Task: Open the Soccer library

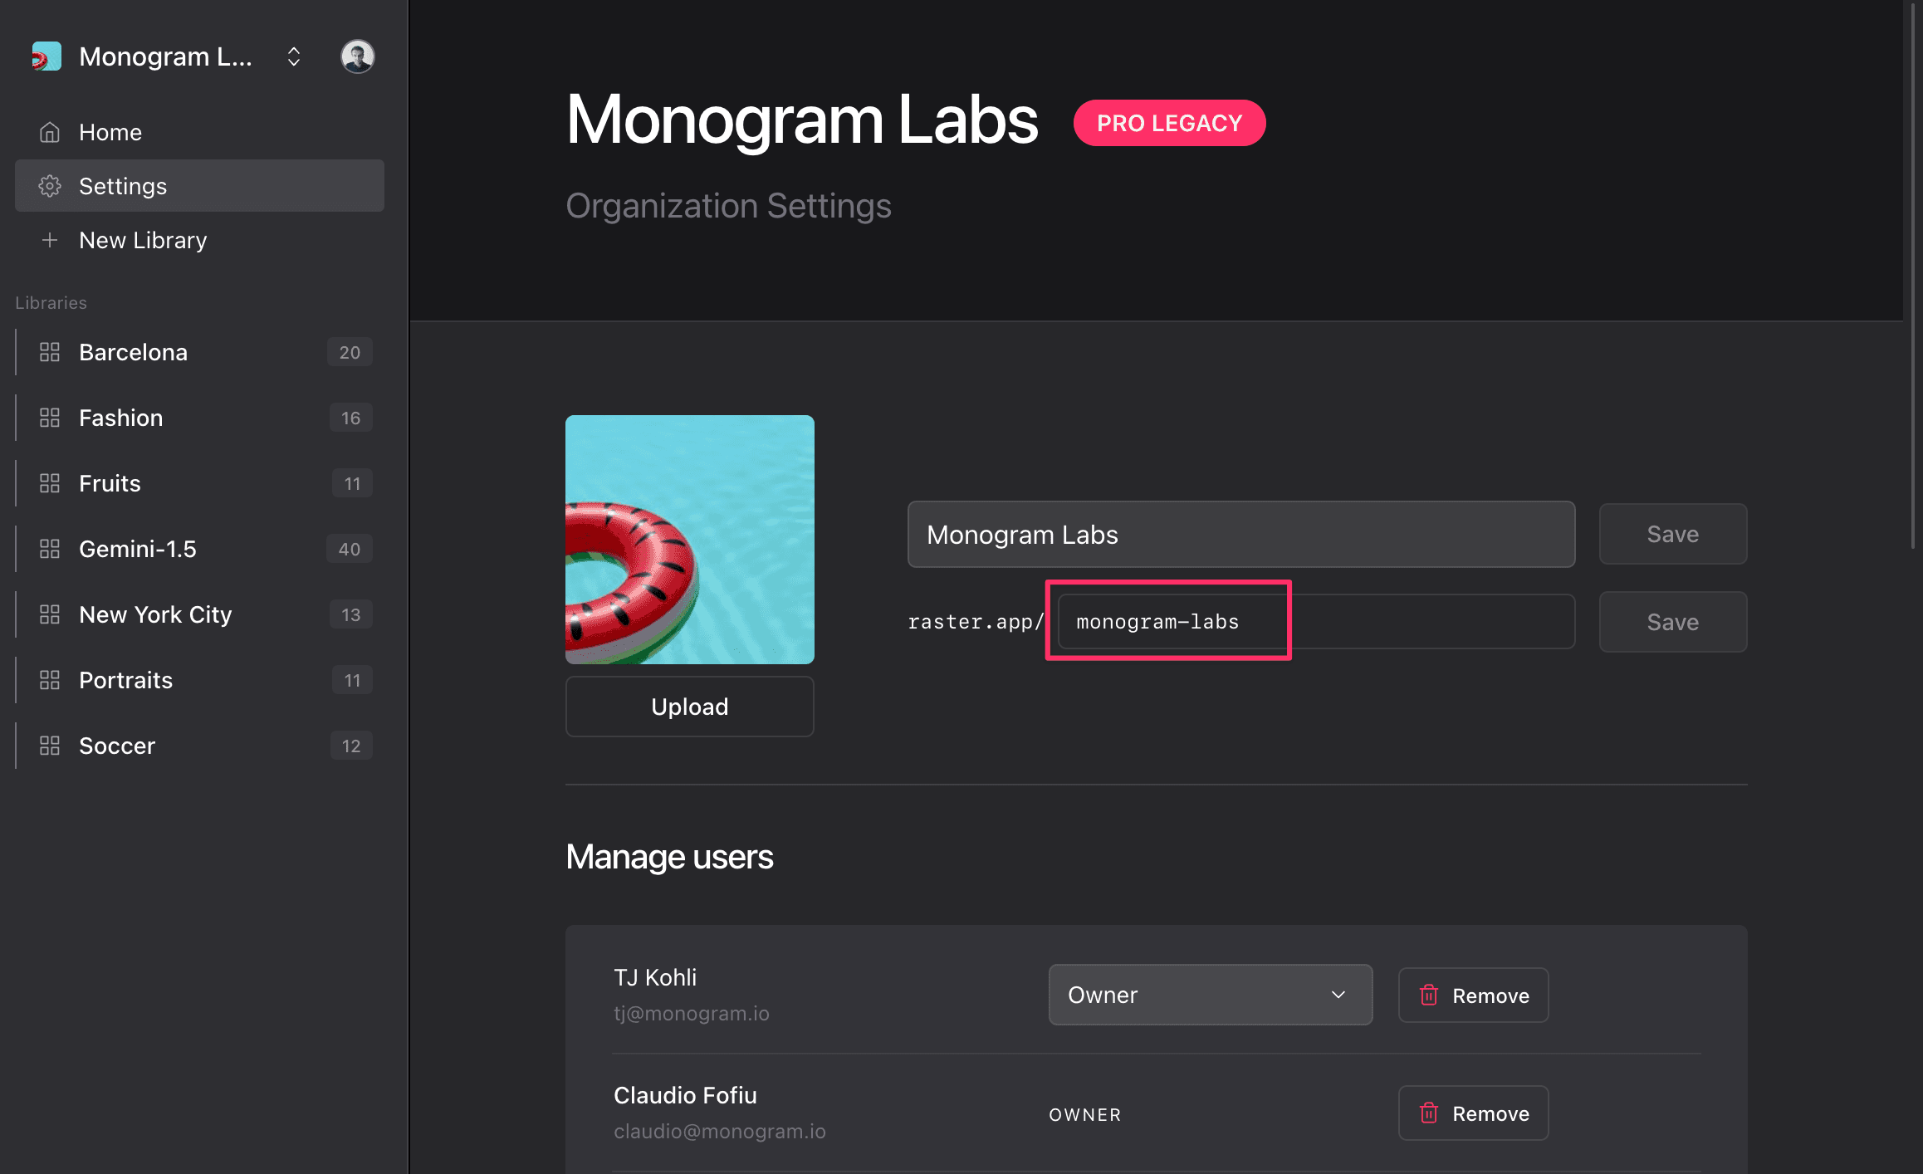Action: [199, 746]
